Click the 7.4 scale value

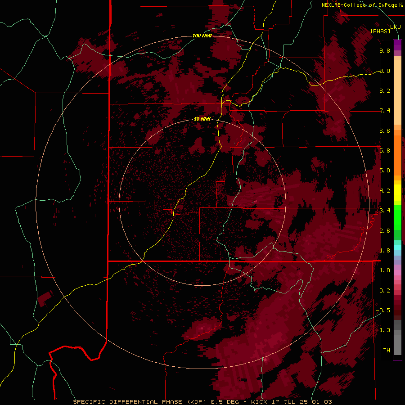(x=385, y=111)
